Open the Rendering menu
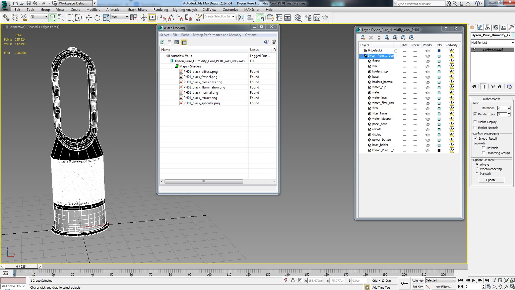The width and height of the screenshot is (515, 290). pos(161,10)
